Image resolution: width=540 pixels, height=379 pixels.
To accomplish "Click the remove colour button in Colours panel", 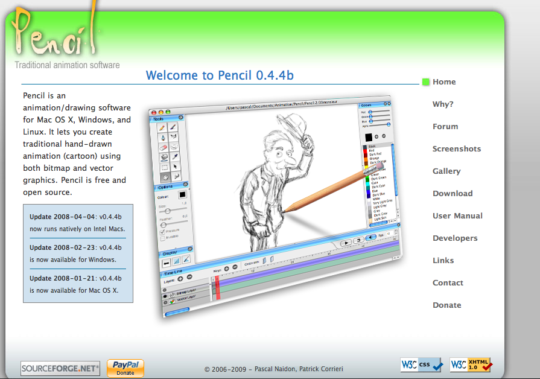I will pos(384,136).
